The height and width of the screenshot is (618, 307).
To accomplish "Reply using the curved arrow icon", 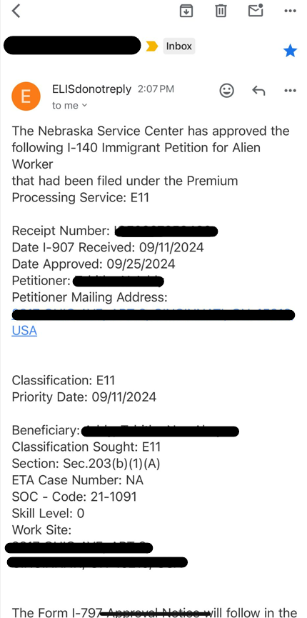I will tap(258, 91).
